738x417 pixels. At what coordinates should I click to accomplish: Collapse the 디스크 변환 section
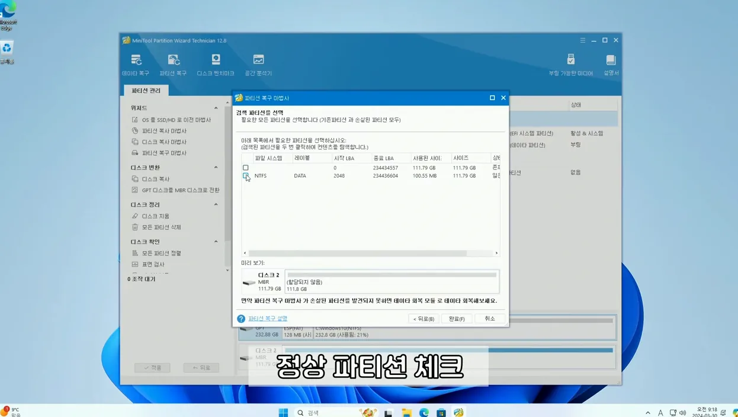click(216, 167)
